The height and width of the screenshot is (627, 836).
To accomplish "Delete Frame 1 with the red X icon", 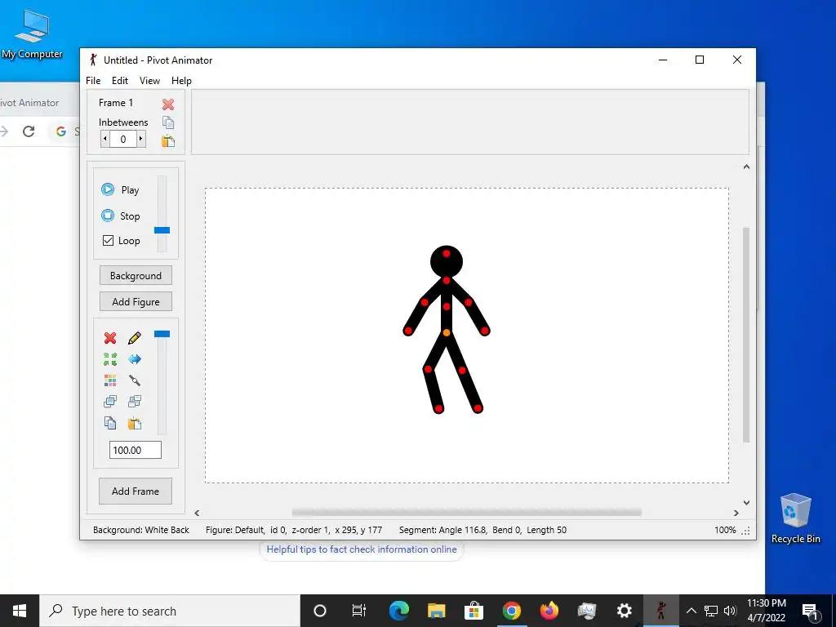I will (x=168, y=104).
